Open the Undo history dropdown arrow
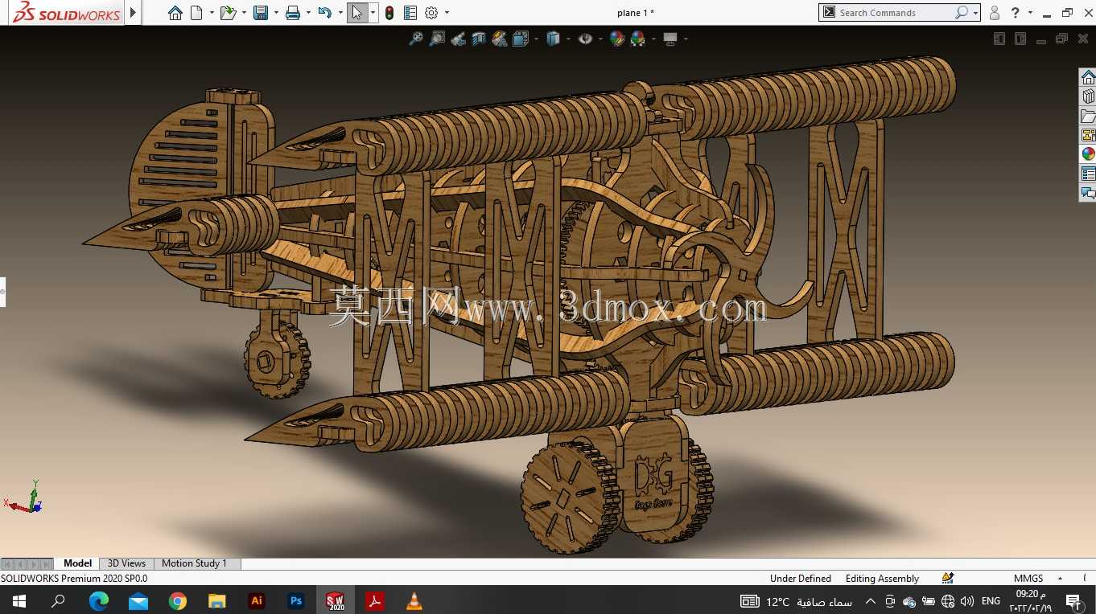This screenshot has width=1096, height=614. pos(340,13)
